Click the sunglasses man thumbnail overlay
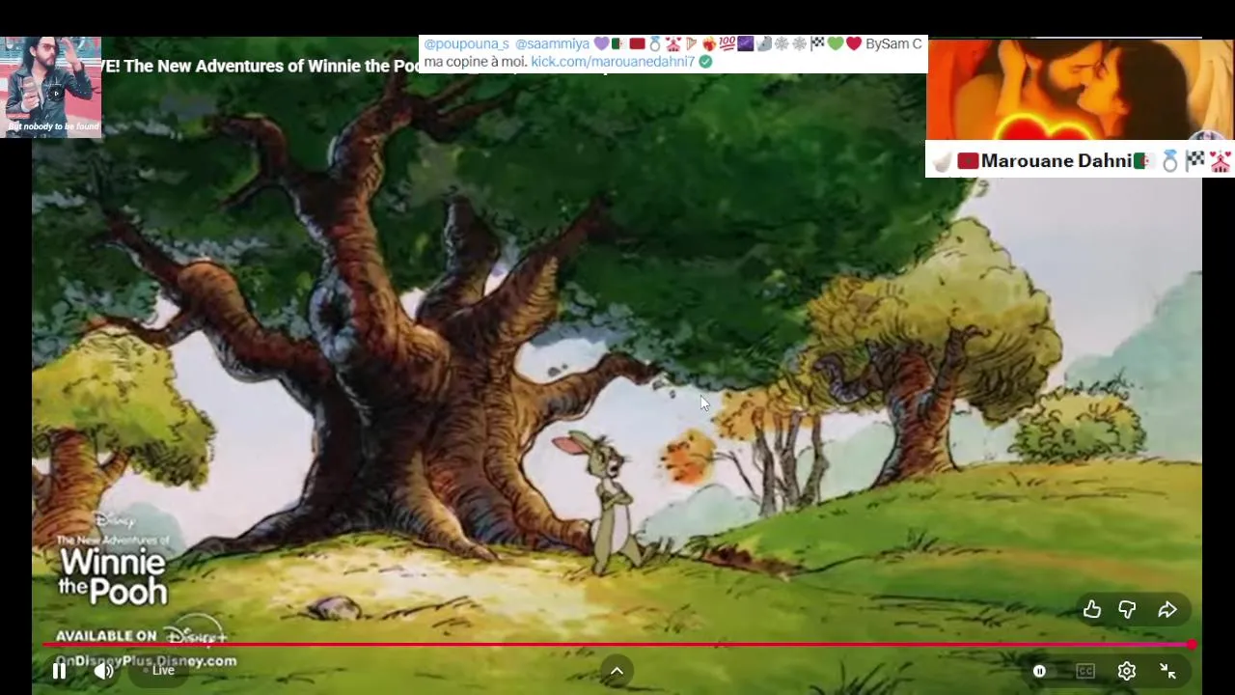The width and height of the screenshot is (1235, 695). 52,87
